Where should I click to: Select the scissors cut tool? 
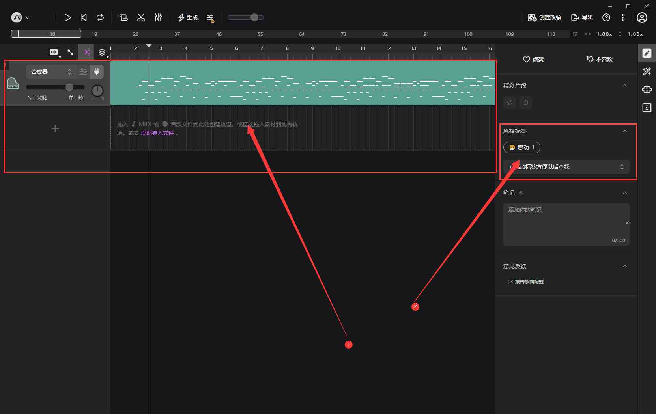pyautogui.click(x=141, y=17)
